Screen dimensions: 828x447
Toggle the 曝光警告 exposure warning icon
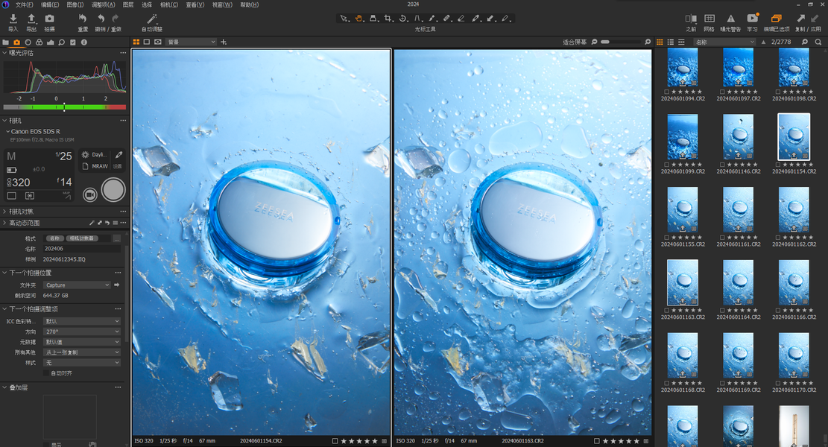point(730,19)
